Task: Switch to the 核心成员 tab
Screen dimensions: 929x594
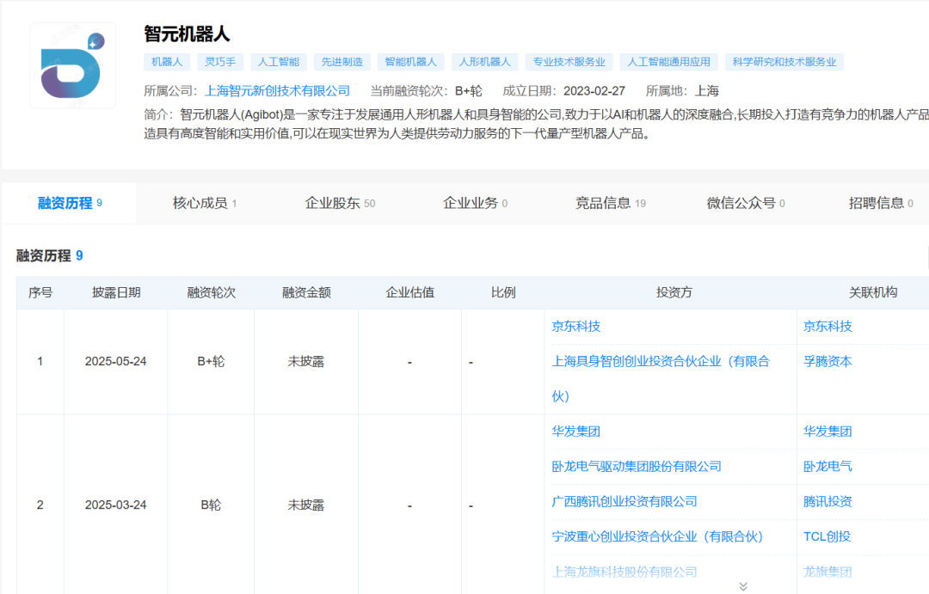Action: coord(205,203)
